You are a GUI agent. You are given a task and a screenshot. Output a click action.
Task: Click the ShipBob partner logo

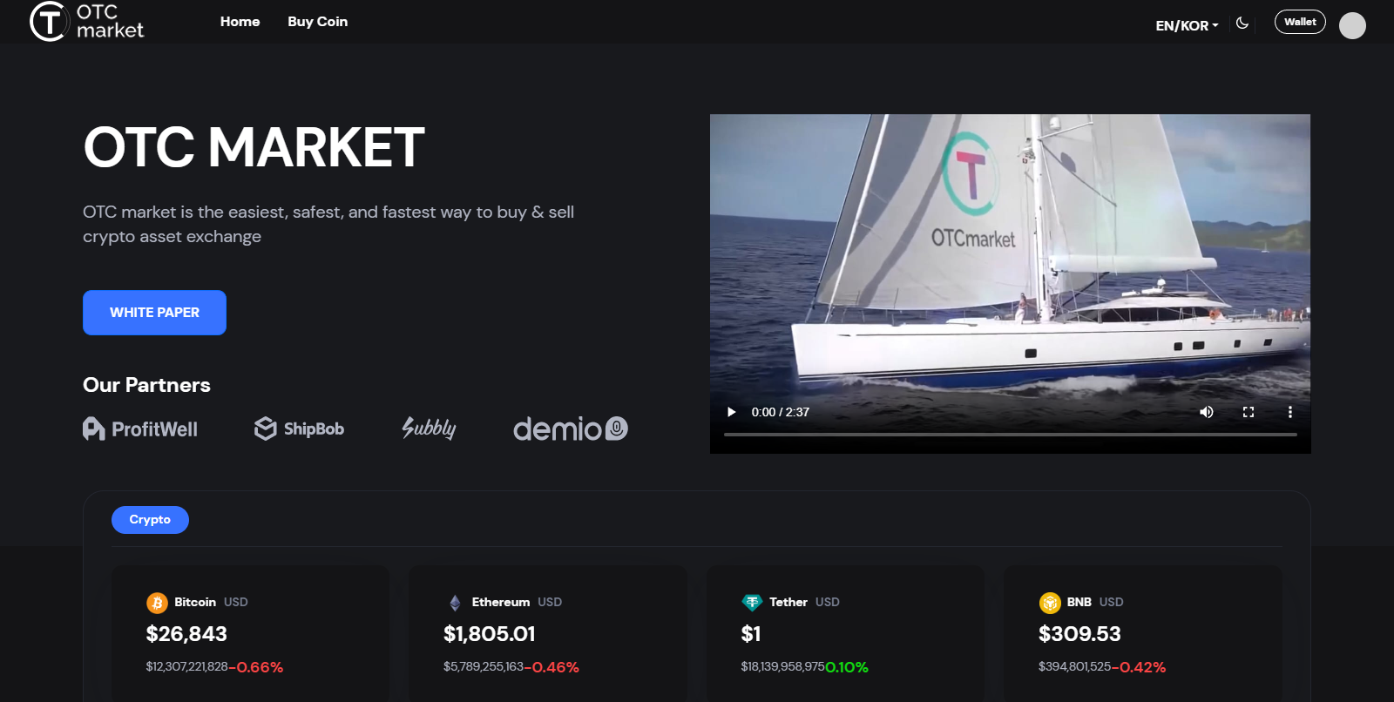pyautogui.click(x=299, y=429)
